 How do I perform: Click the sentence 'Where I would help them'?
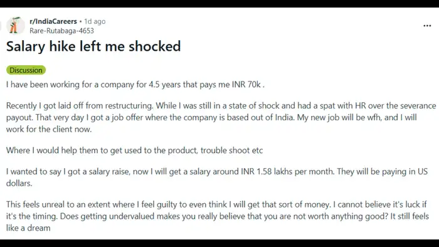click(x=134, y=150)
